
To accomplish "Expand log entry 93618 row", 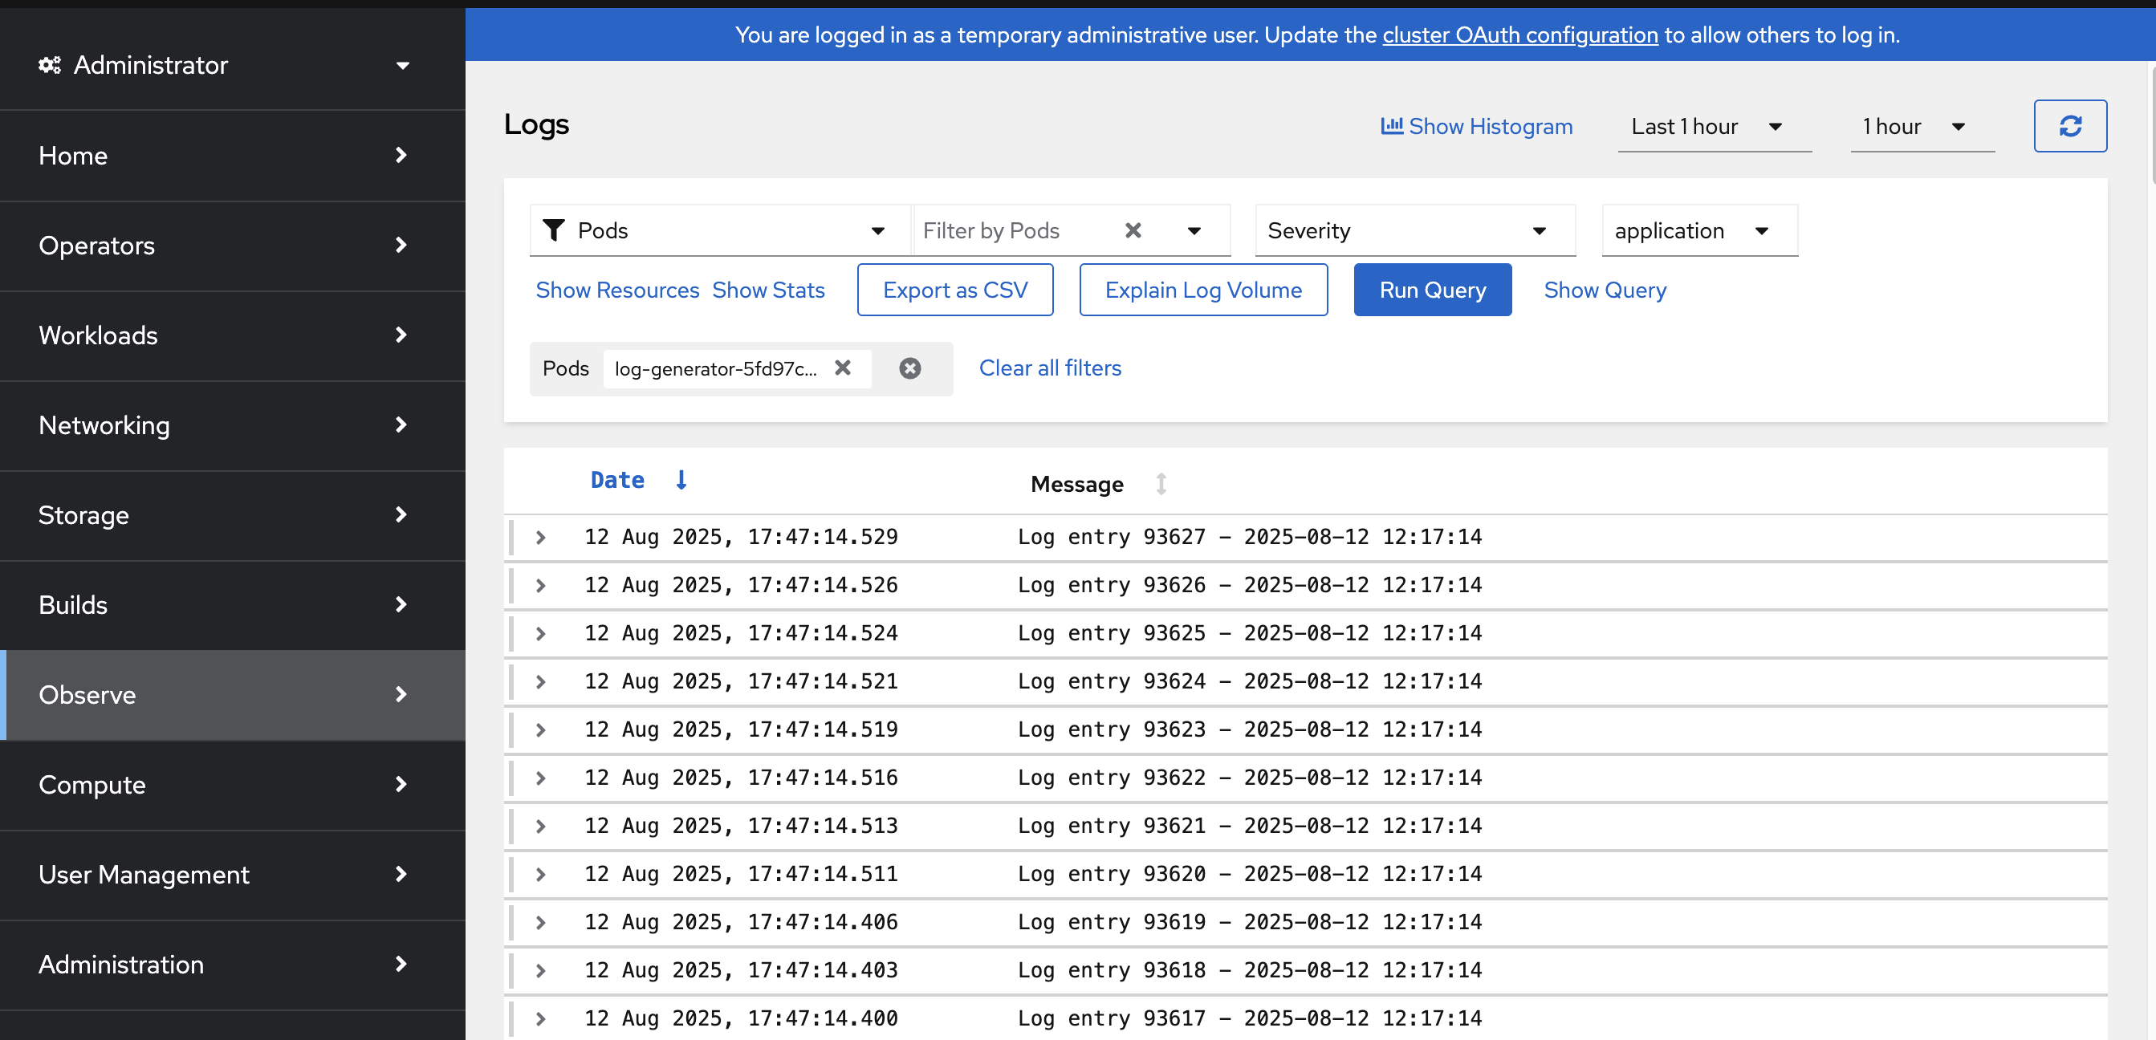I will point(541,970).
